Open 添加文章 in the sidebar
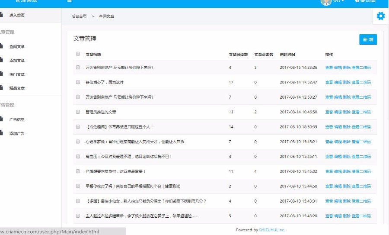Viewport: 389px width, 235px height. click(x=17, y=60)
